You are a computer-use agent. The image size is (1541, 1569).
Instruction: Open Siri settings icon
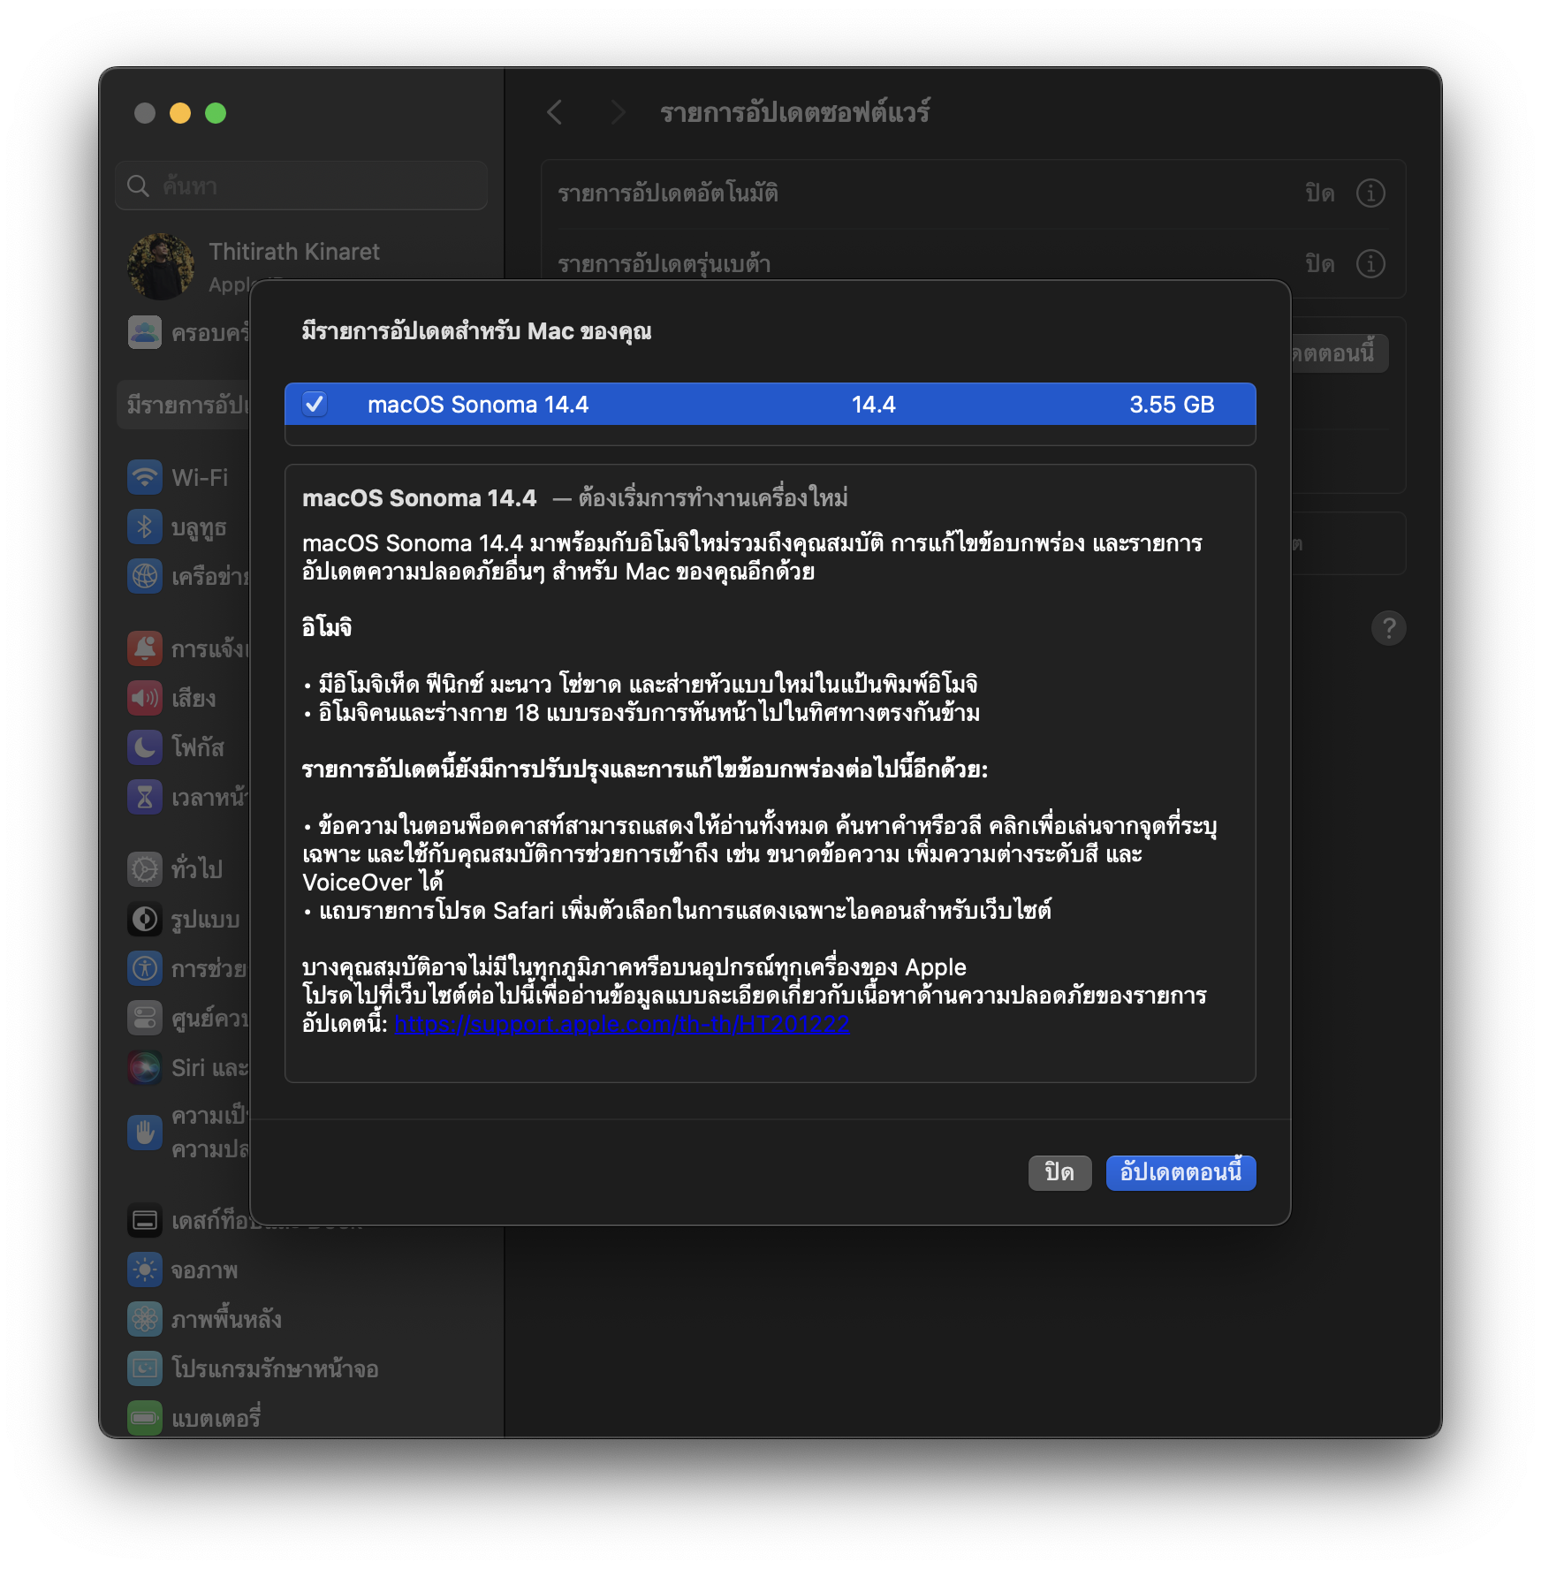tap(145, 1067)
